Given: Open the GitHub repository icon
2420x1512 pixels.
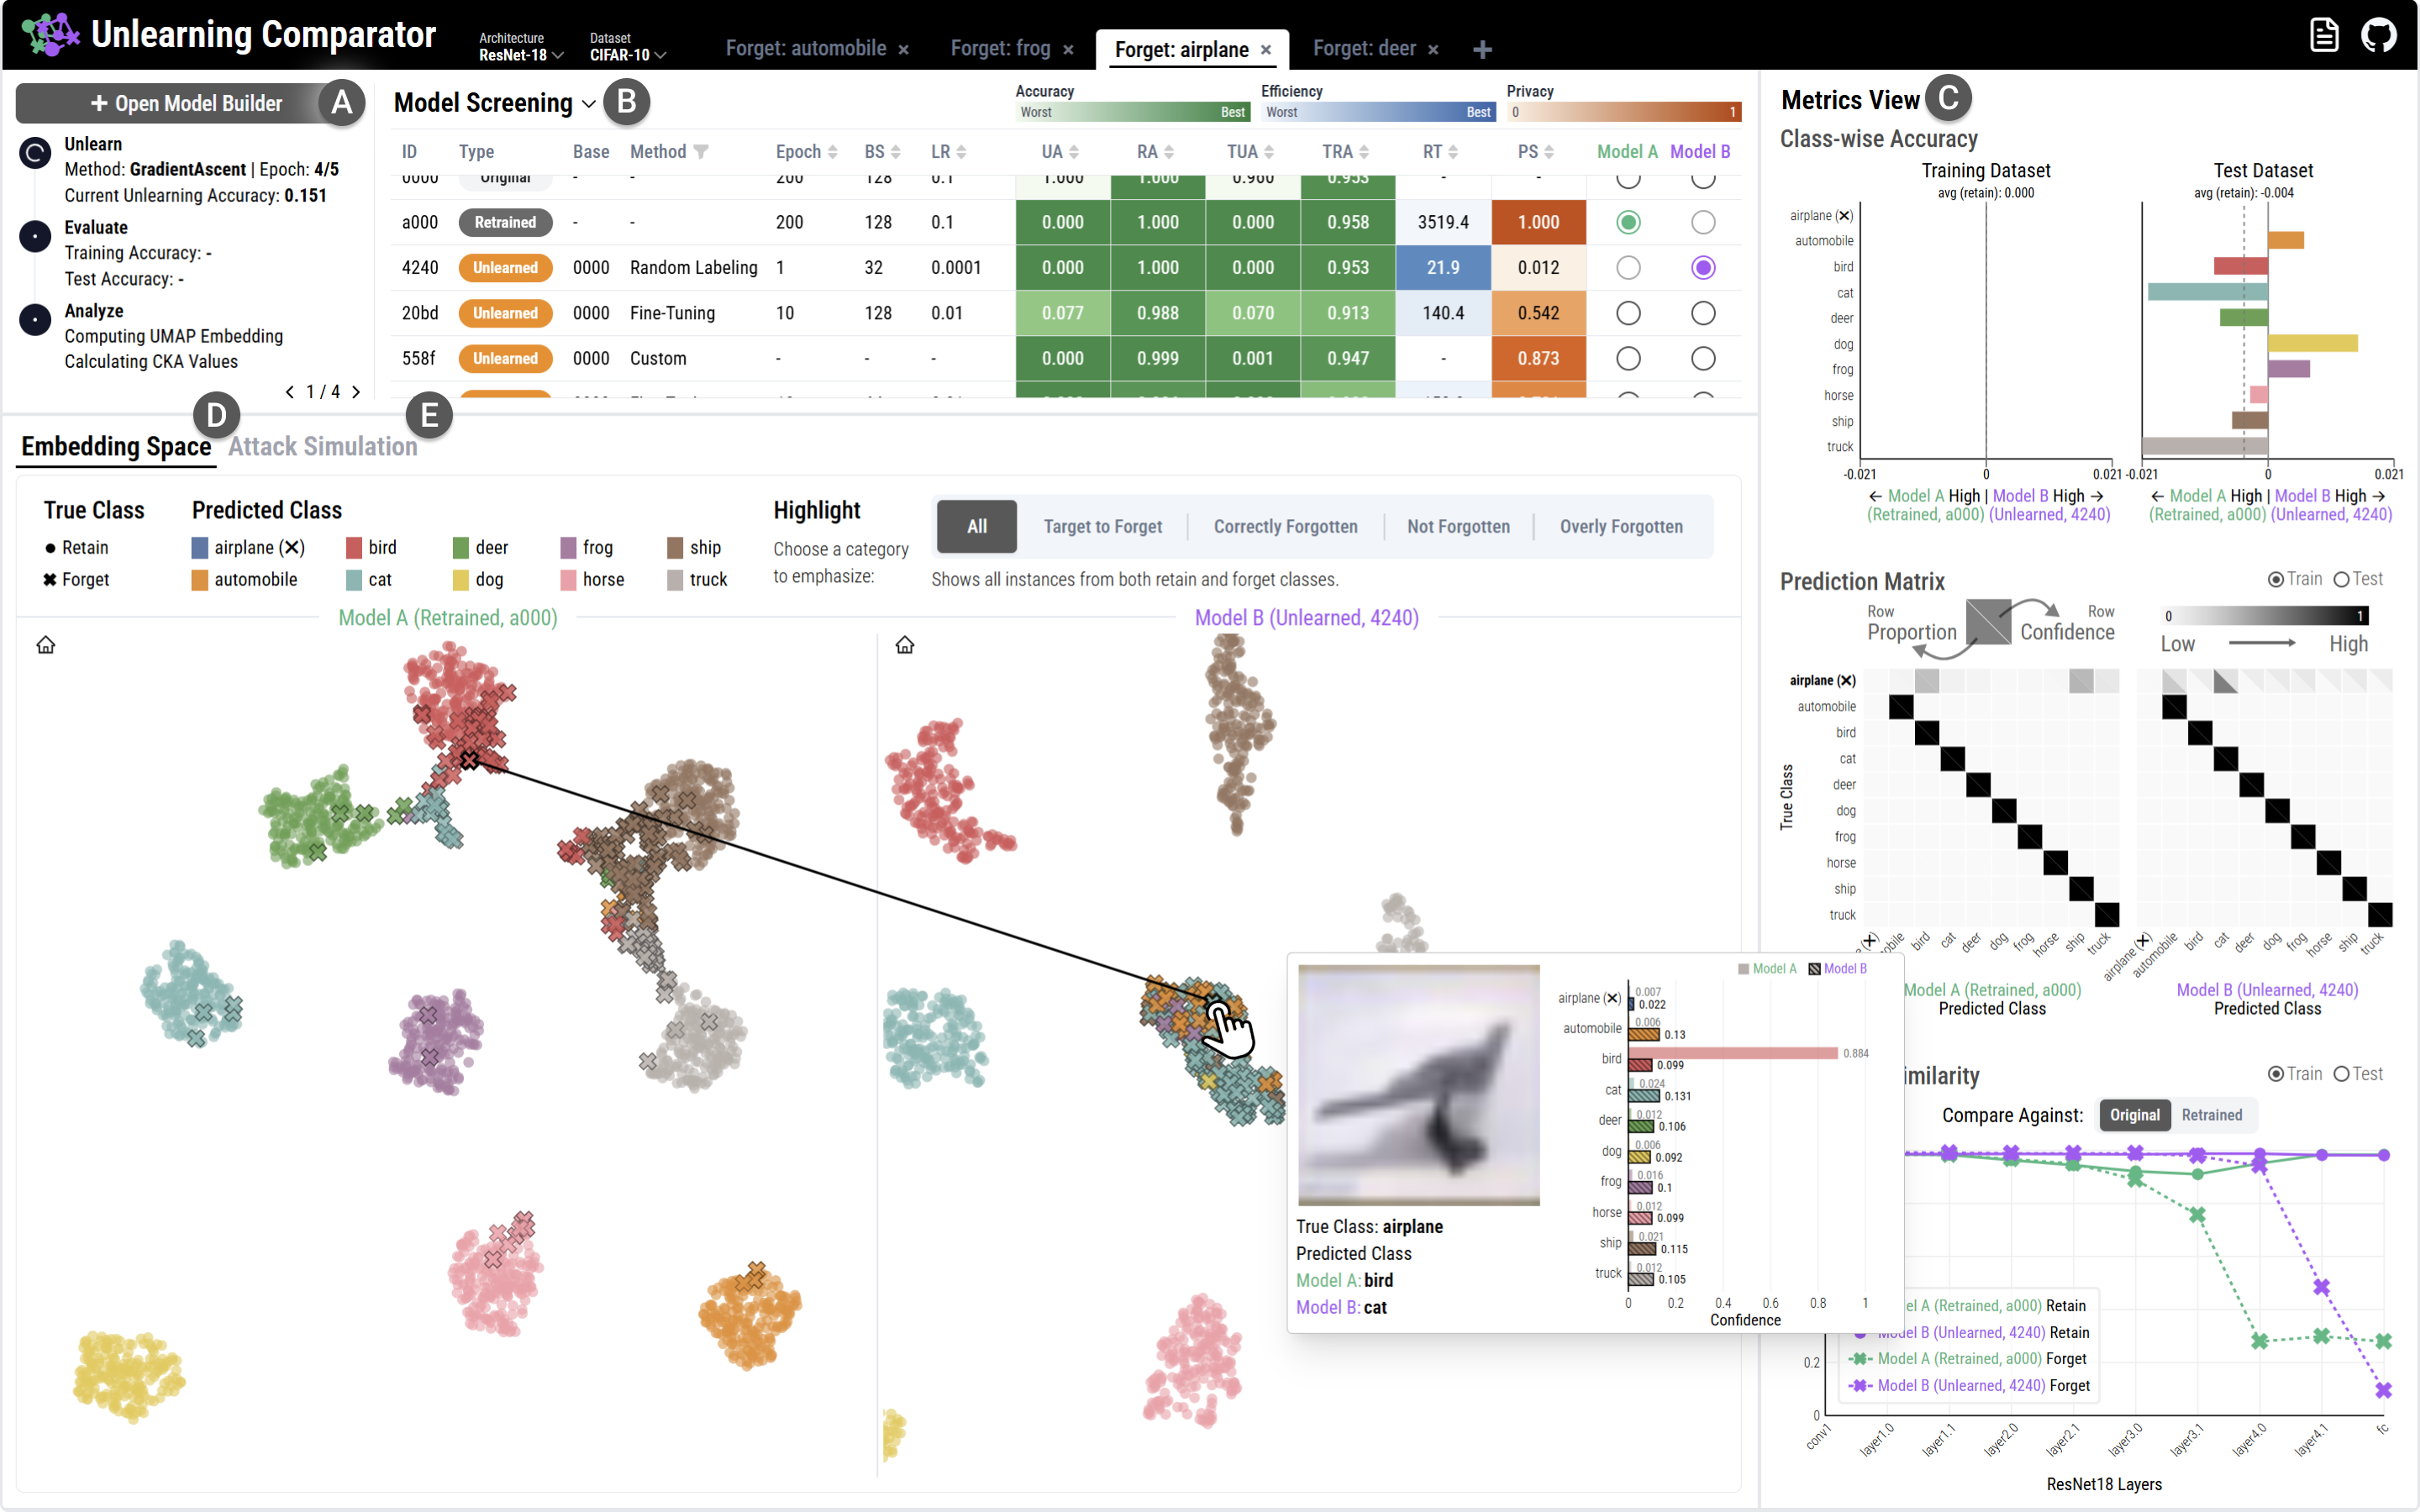Looking at the screenshot, I should (x=2378, y=35).
